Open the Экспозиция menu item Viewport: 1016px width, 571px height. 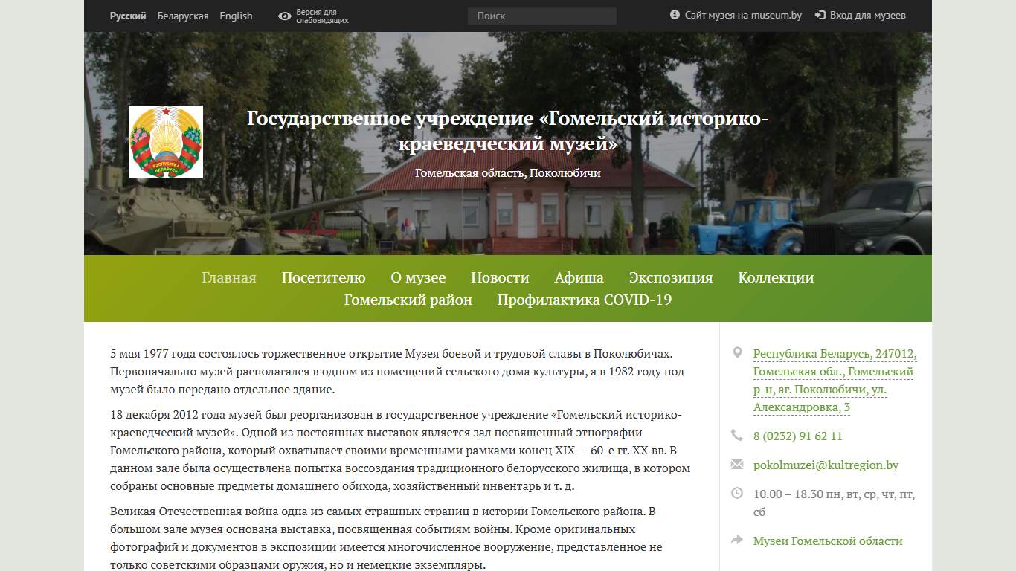pos(671,277)
